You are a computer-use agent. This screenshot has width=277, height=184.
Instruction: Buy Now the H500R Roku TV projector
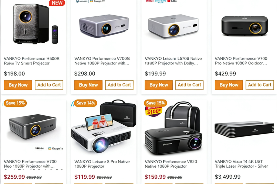click(x=18, y=85)
